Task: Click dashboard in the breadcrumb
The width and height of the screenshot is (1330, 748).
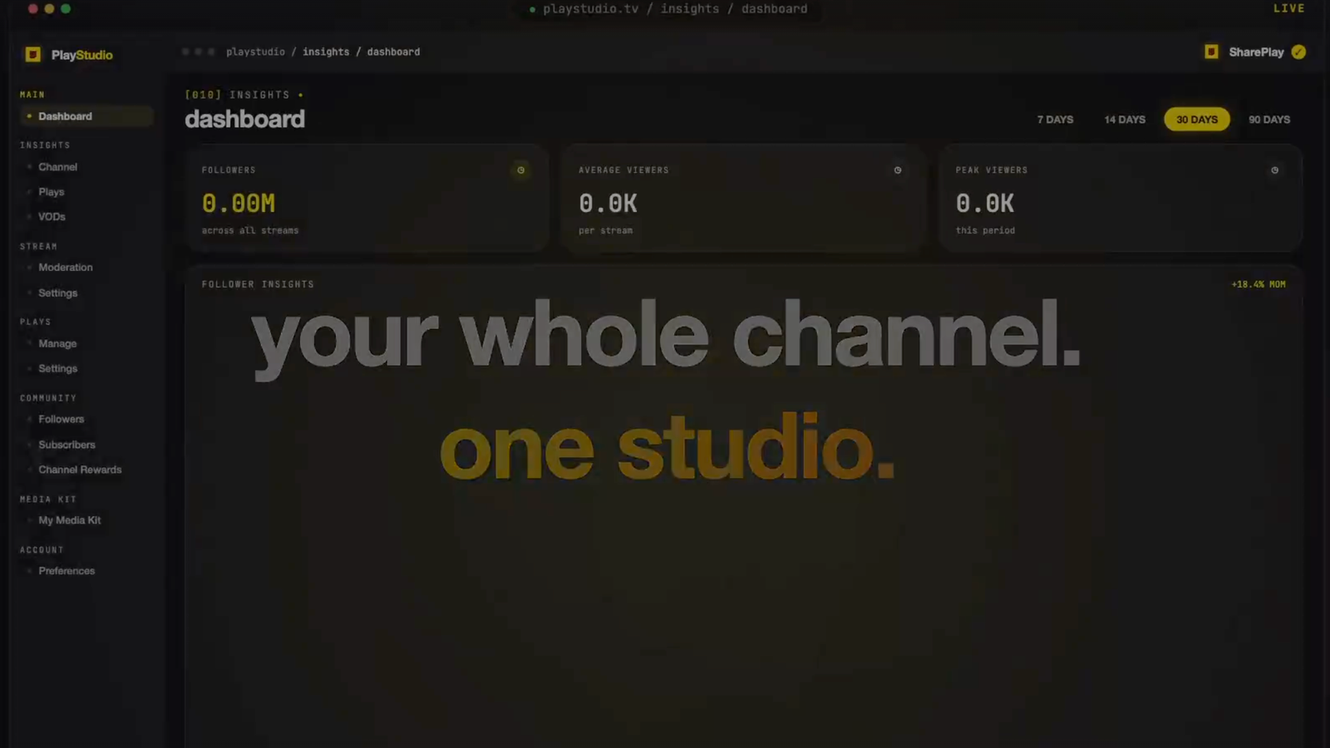Action: point(393,52)
